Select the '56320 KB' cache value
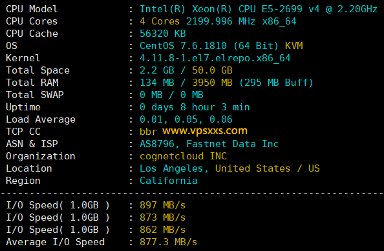 (163, 34)
